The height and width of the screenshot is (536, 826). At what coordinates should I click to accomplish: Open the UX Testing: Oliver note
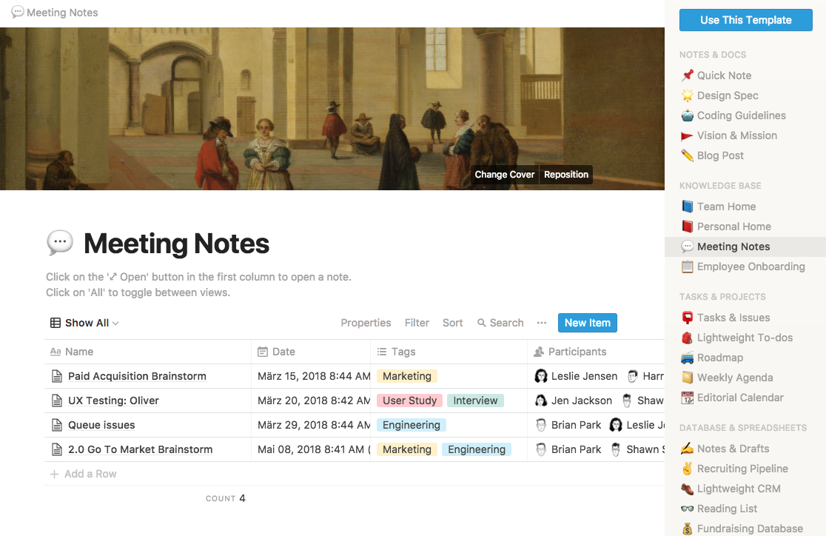[113, 401]
